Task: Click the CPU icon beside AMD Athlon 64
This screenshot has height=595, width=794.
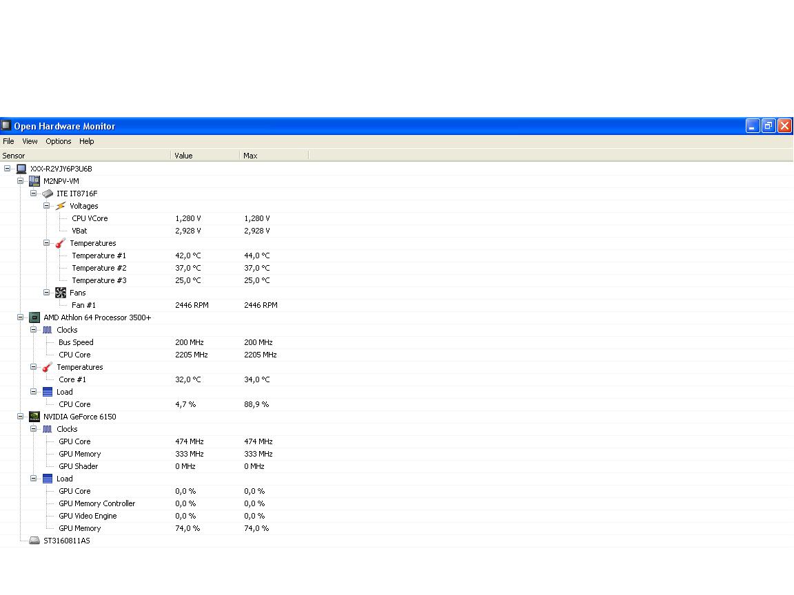Action: pyautogui.click(x=34, y=317)
